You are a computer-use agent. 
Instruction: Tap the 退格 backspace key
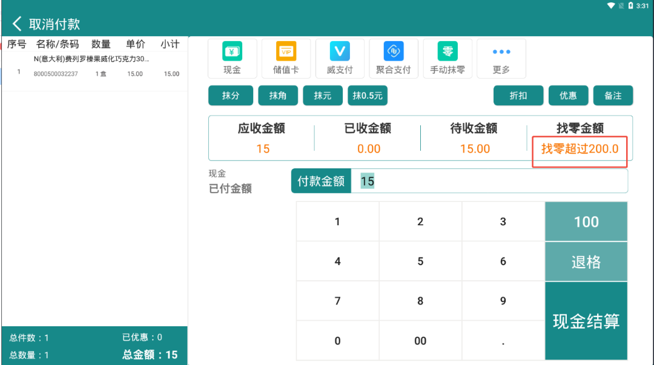[586, 261]
